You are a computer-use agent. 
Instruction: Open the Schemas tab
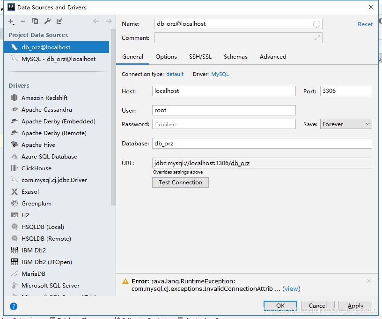point(235,57)
